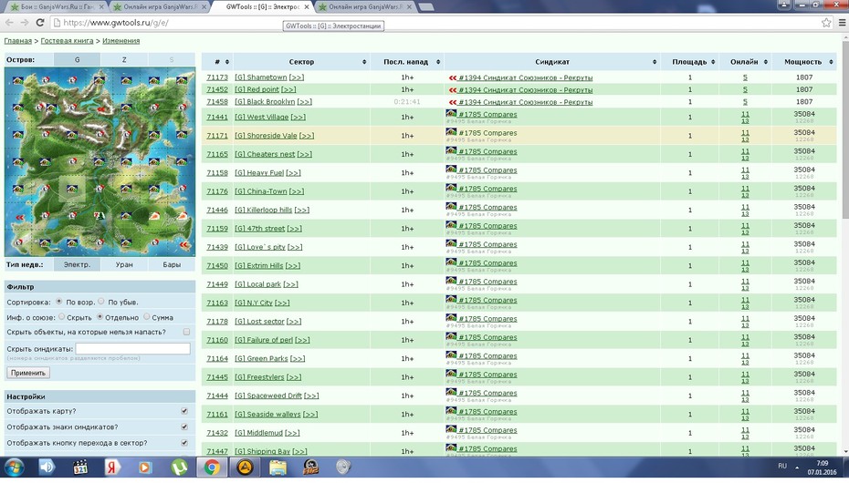Sort table by Синдикат column arrows

[655, 62]
